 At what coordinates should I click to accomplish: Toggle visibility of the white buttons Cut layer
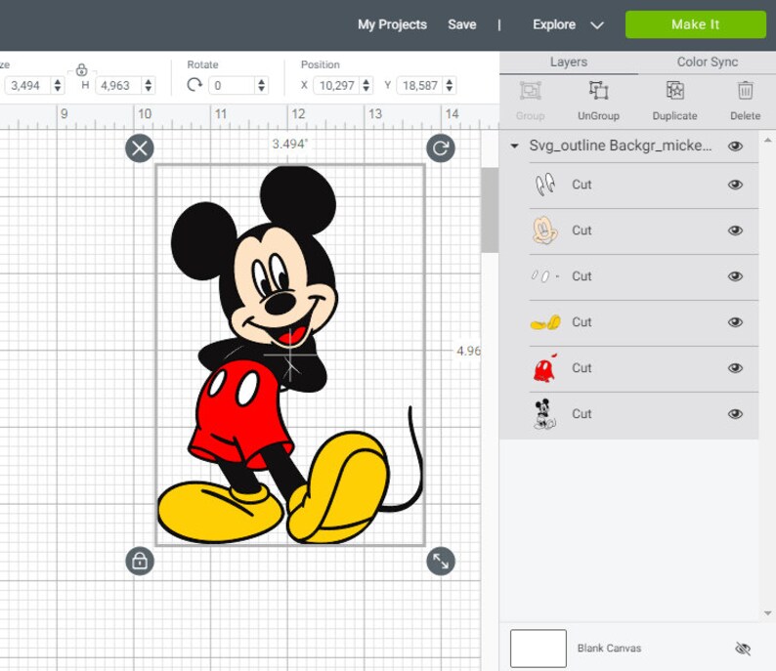pos(735,276)
